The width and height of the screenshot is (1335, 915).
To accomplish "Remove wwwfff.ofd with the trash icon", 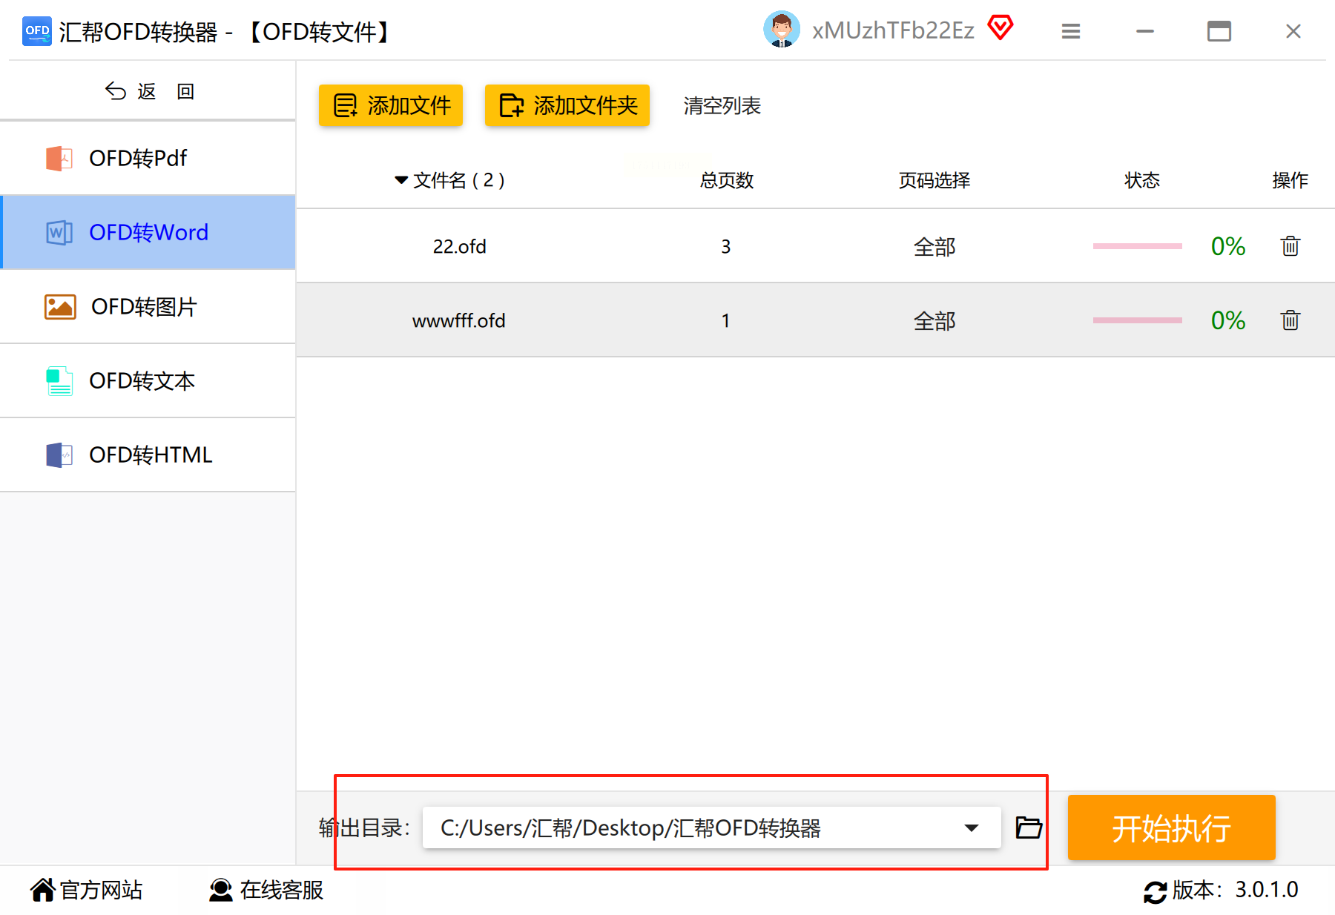I will click(x=1290, y=320).
